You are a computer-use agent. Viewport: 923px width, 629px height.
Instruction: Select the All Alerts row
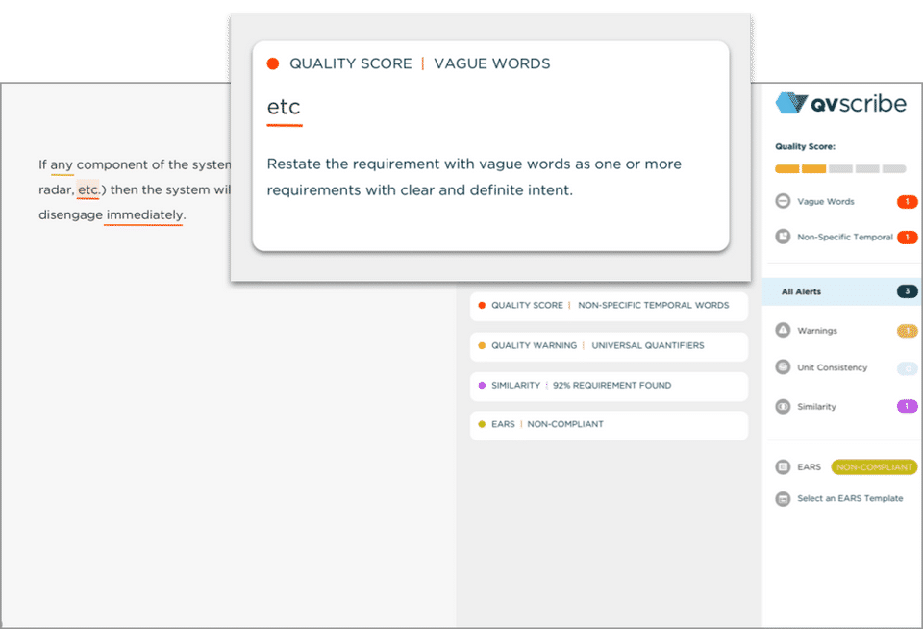pyautogui.click(x=842, y=291)
